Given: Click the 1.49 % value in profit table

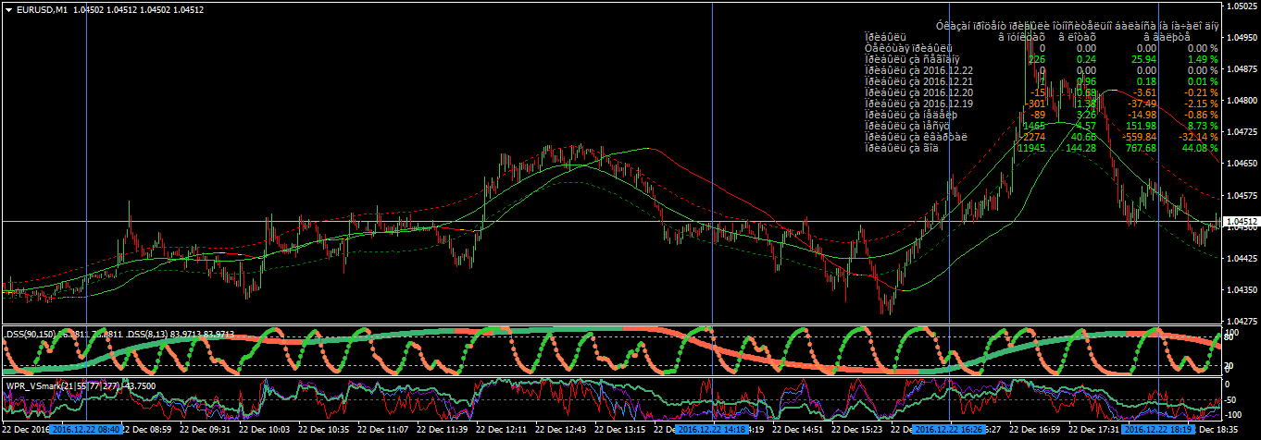Looking at the screenshot, I should point(1202,59).
